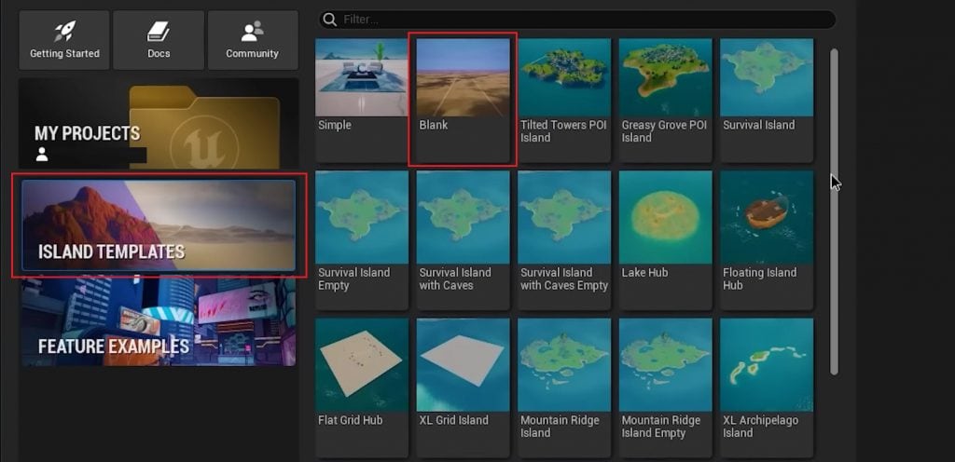The width and height of the screenshot is (955, 462).
Task: Choose Mountain Ridge Island Empty template
Action: (665, 387)
